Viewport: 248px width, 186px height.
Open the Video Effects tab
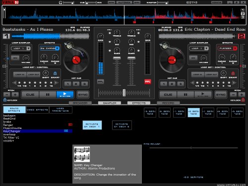click(x=37, y=110)
